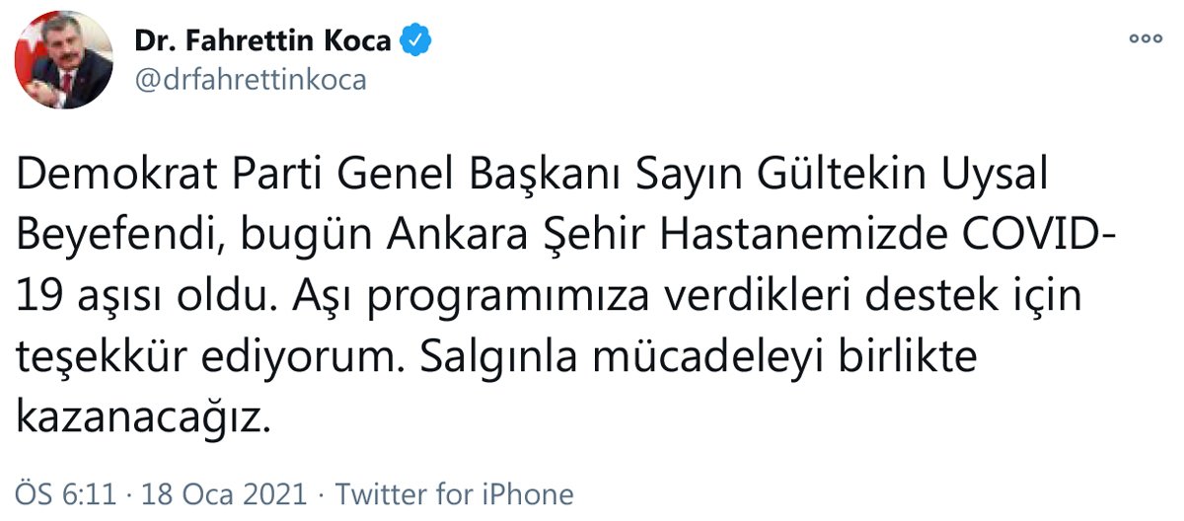Open Dr. Fahrettin Koca's profile photo

pos(63,60)
